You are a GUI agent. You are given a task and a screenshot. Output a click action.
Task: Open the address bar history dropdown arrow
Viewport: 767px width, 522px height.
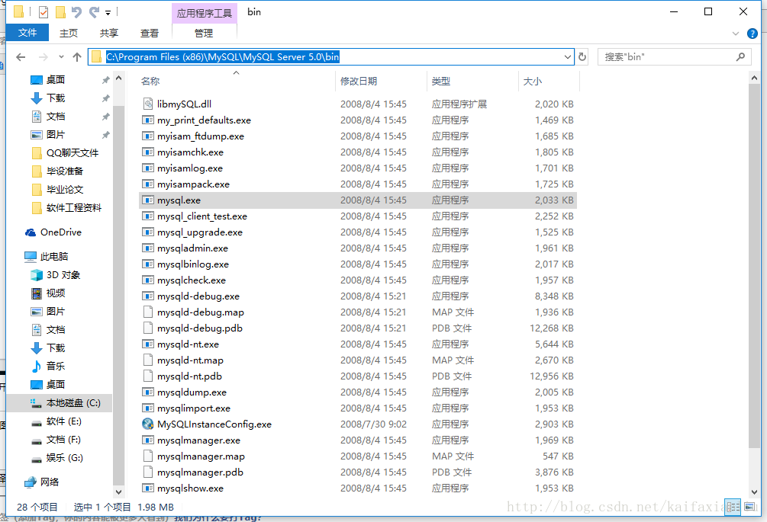click(x=569, y=56)
